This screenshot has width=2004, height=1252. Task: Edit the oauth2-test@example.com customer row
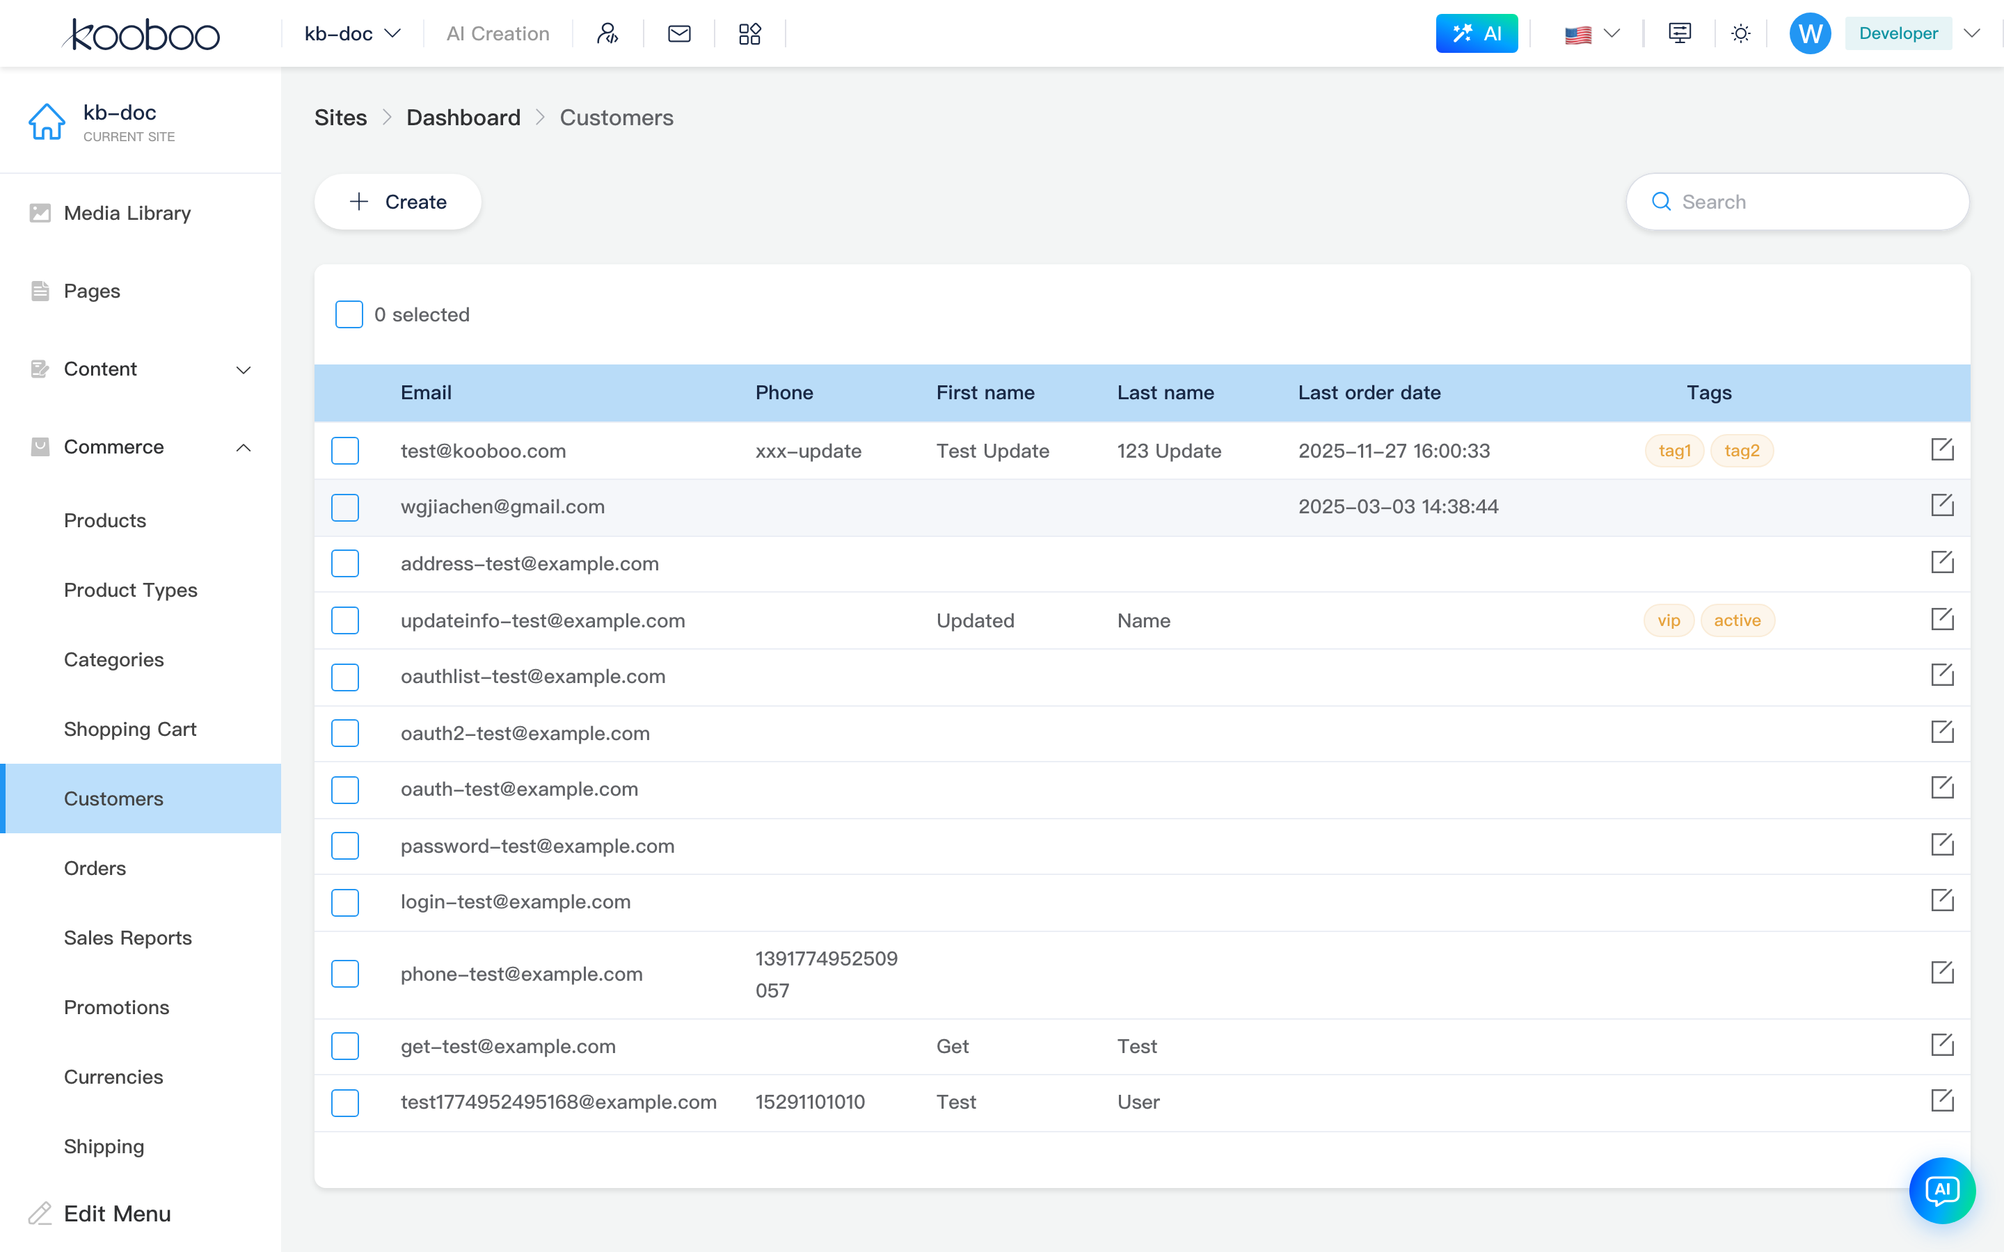coord(1942,732)
